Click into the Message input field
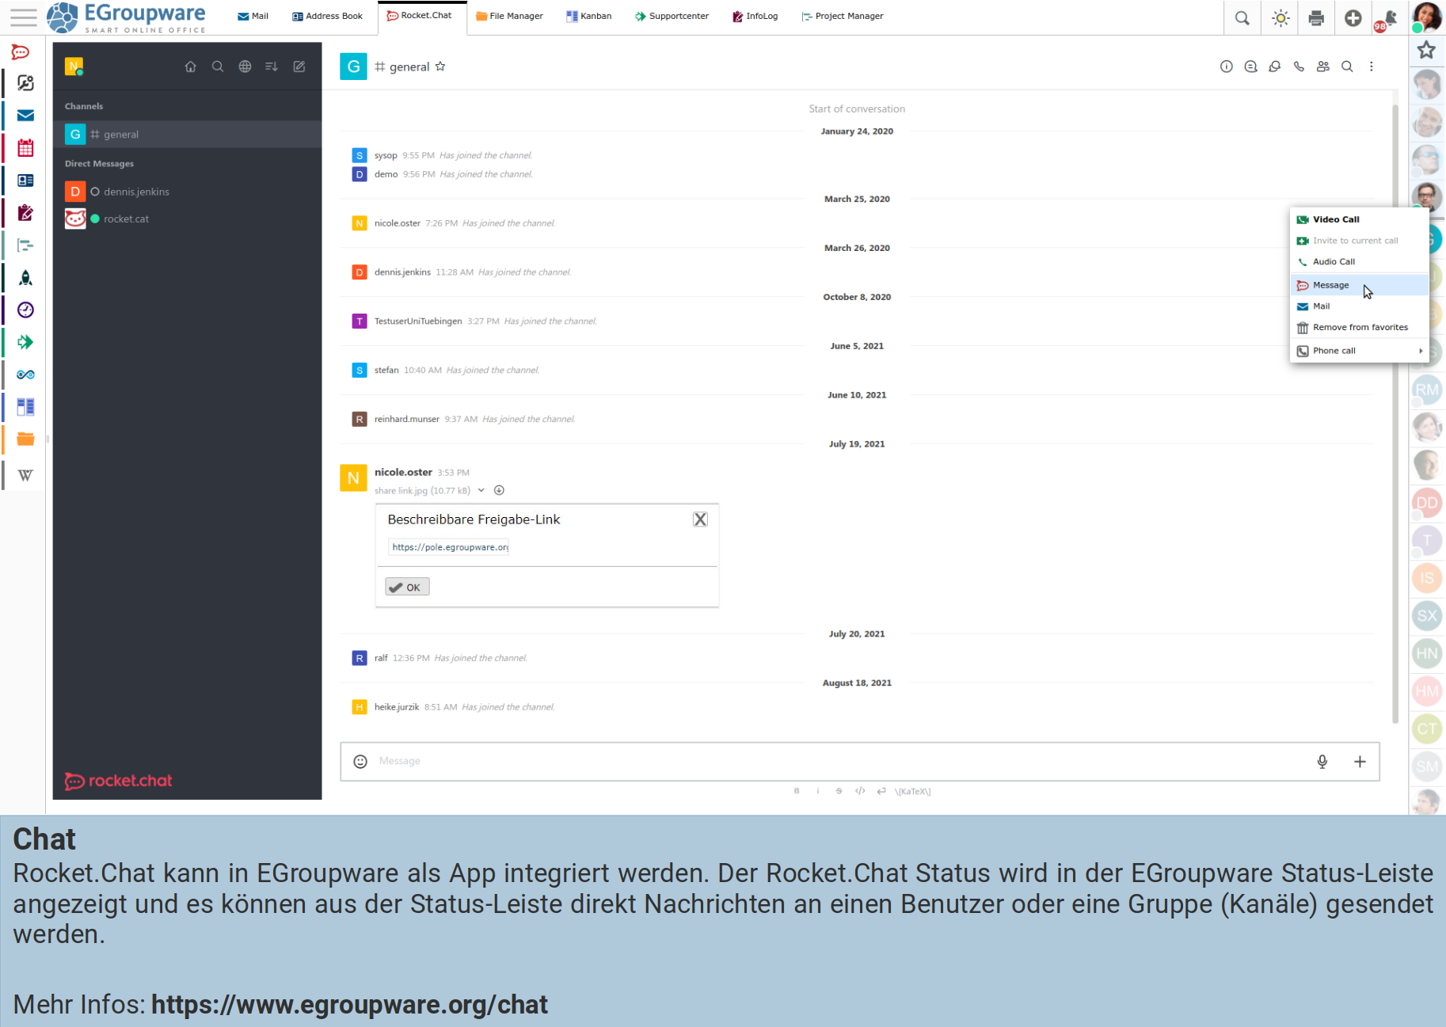The width and height of the screenshot is (1446, 1027). tap(831, 761)
